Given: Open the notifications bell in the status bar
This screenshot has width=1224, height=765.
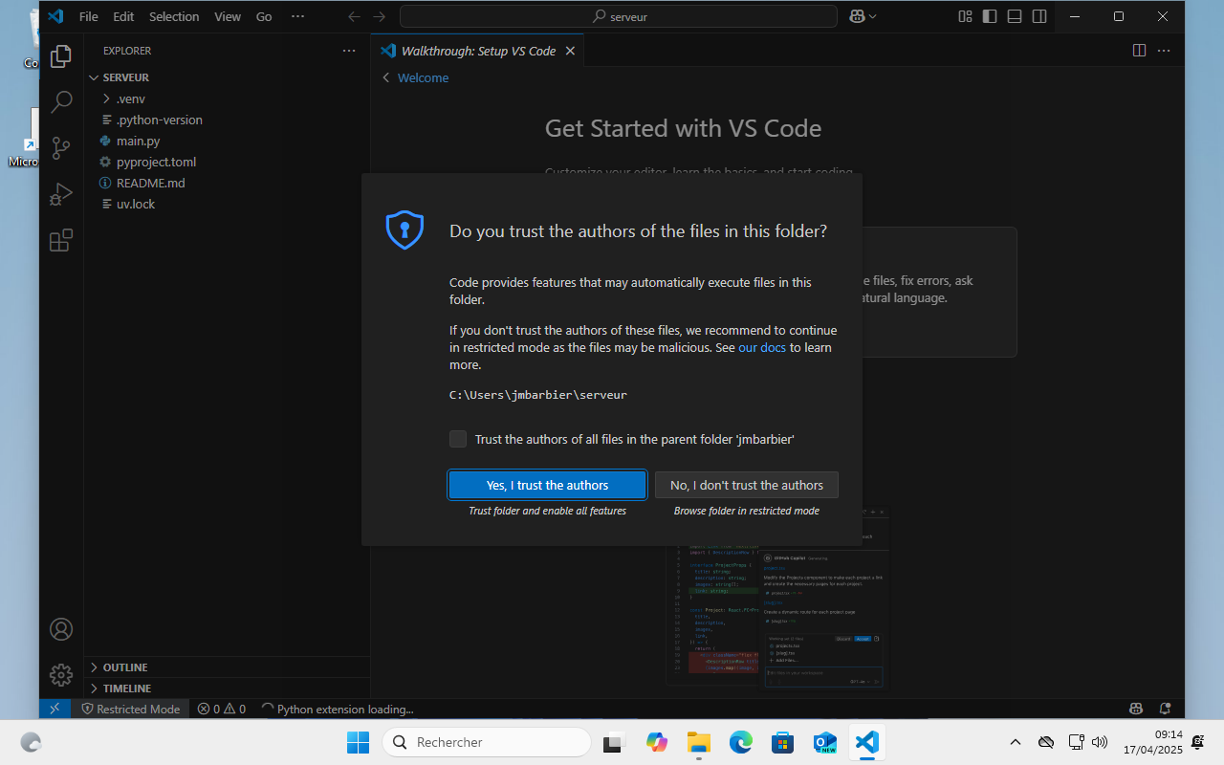Looking at the screenshot, I should tap(1165, 709).
